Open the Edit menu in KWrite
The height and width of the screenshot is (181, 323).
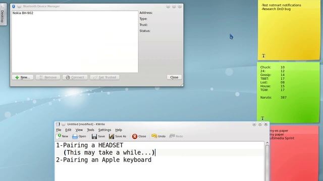coord(68,130)
